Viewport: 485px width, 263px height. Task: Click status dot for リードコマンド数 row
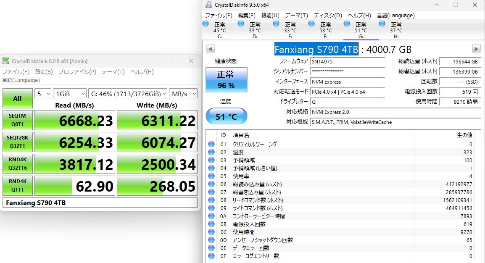click(x=211, y=200)
